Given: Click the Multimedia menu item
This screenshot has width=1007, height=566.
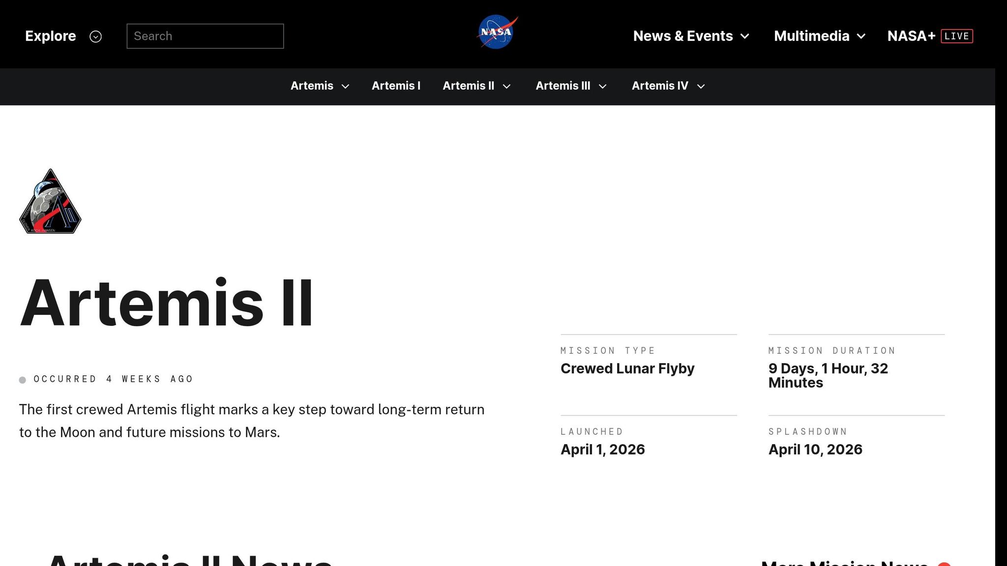Looking at the screenshot, I should coord(811,36).
